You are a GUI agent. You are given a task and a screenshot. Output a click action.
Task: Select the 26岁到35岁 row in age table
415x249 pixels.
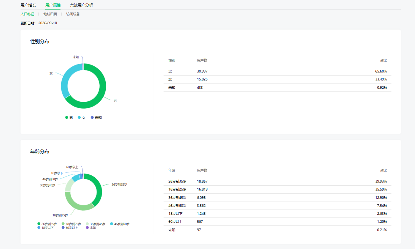click(x=277, y=181)
